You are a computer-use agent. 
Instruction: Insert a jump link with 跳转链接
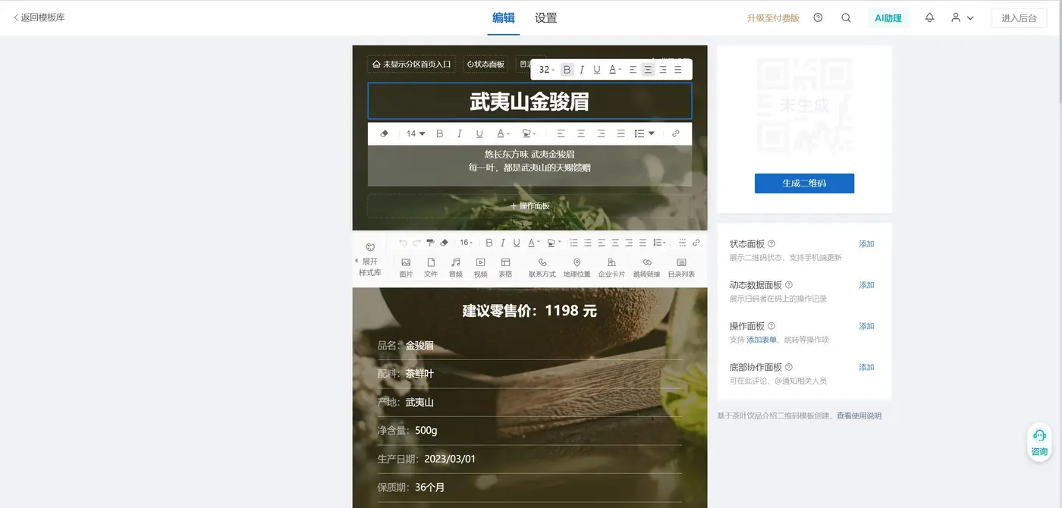click(647, 267)
